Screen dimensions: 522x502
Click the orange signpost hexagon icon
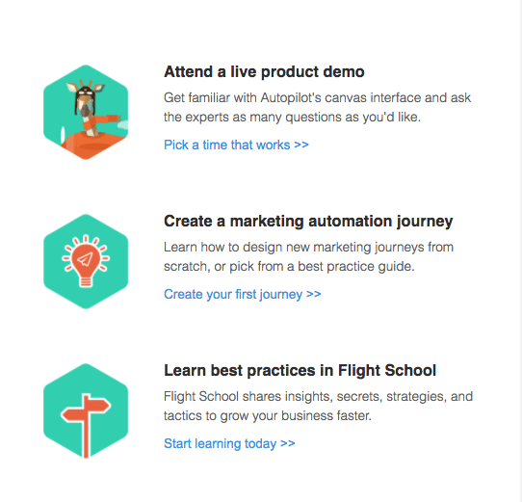pyautogui.click(x=86, y=410)
